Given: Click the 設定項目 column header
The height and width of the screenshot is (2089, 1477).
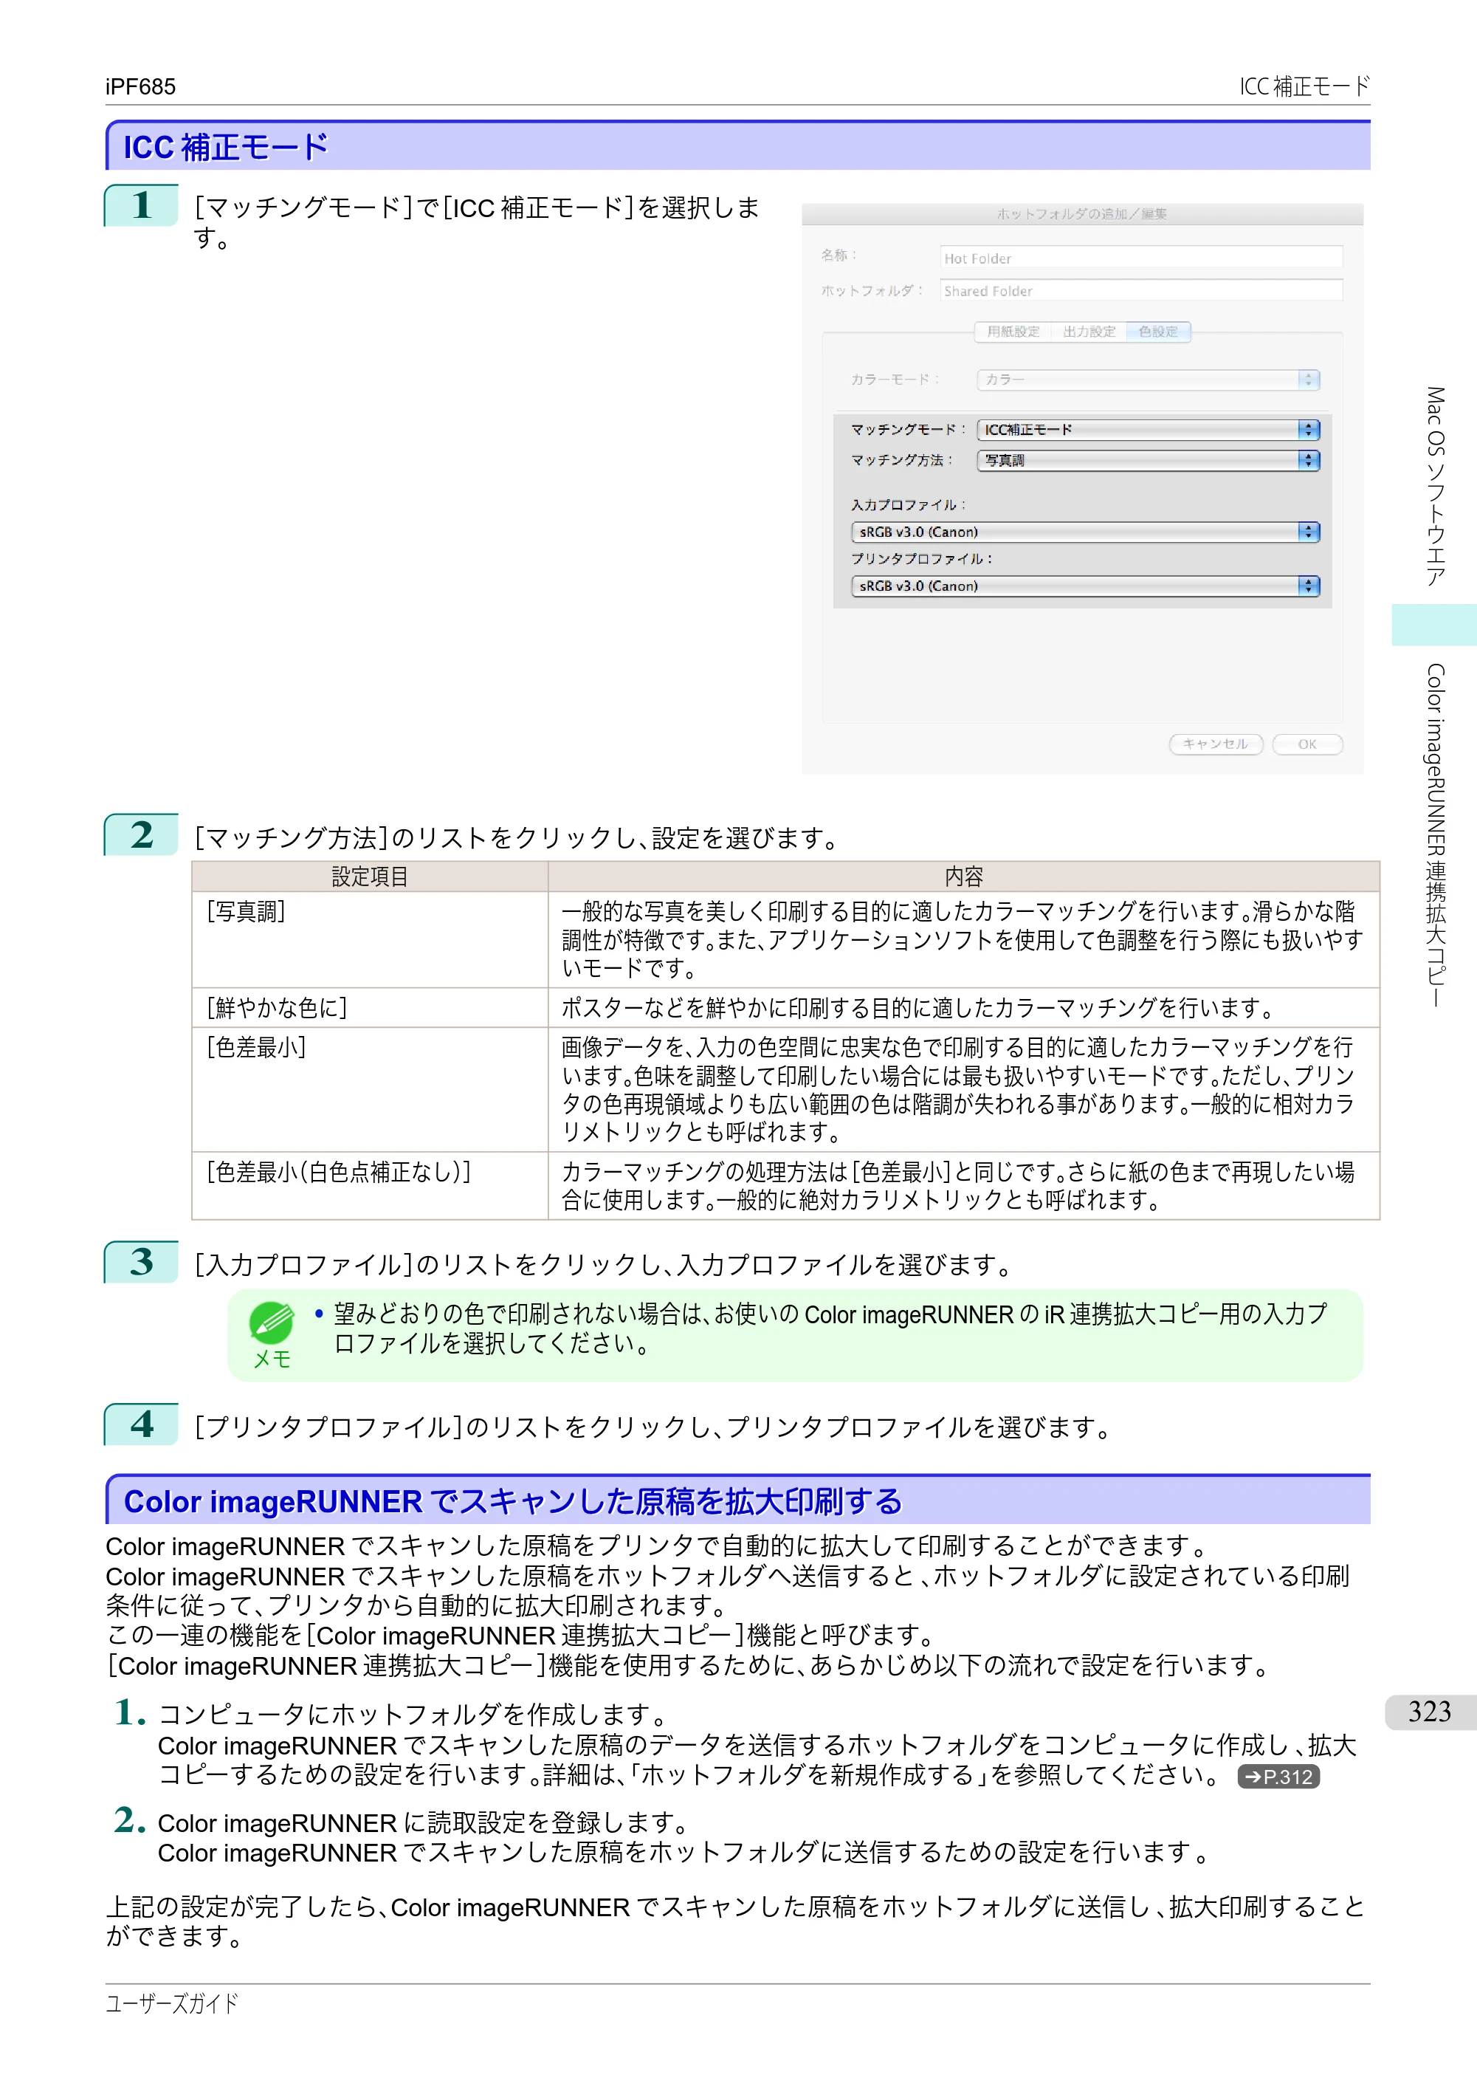Looking at the screenshot, I should point(370,877).
